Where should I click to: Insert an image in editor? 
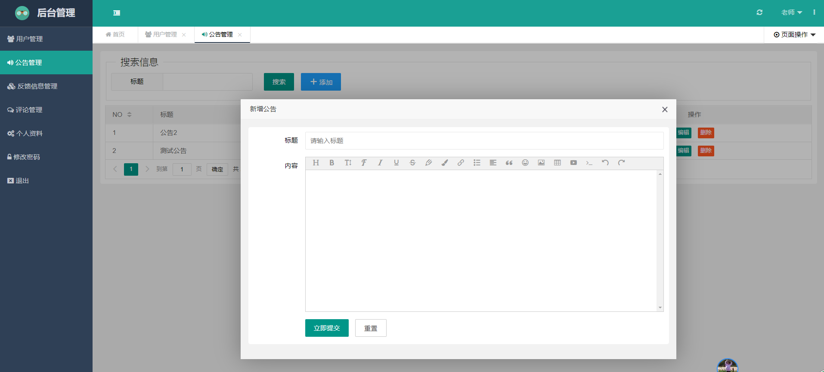541,163
